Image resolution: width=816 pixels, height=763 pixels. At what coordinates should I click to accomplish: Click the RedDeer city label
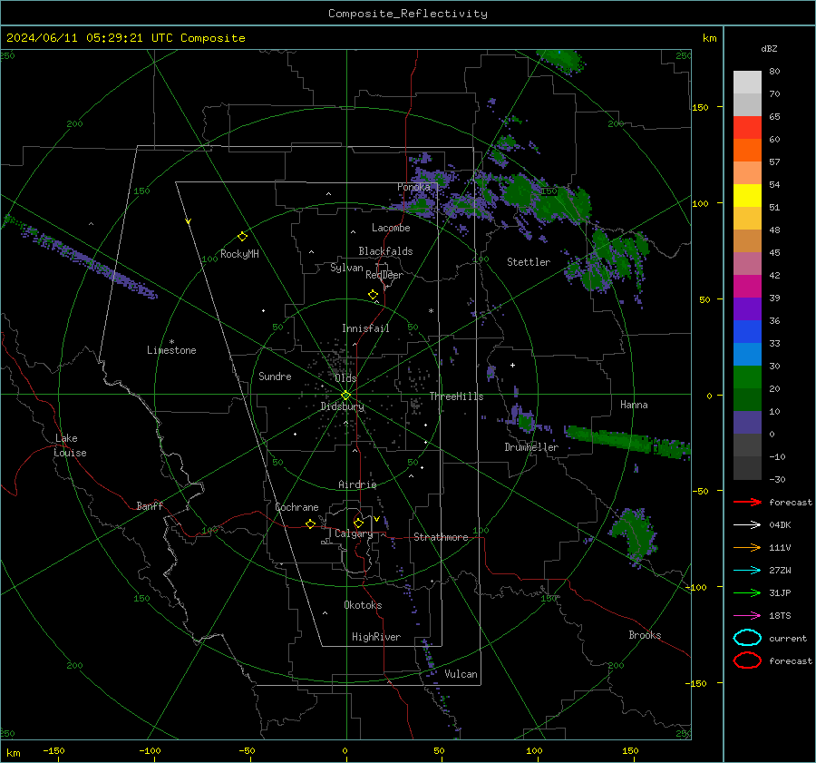pos(384,275)
